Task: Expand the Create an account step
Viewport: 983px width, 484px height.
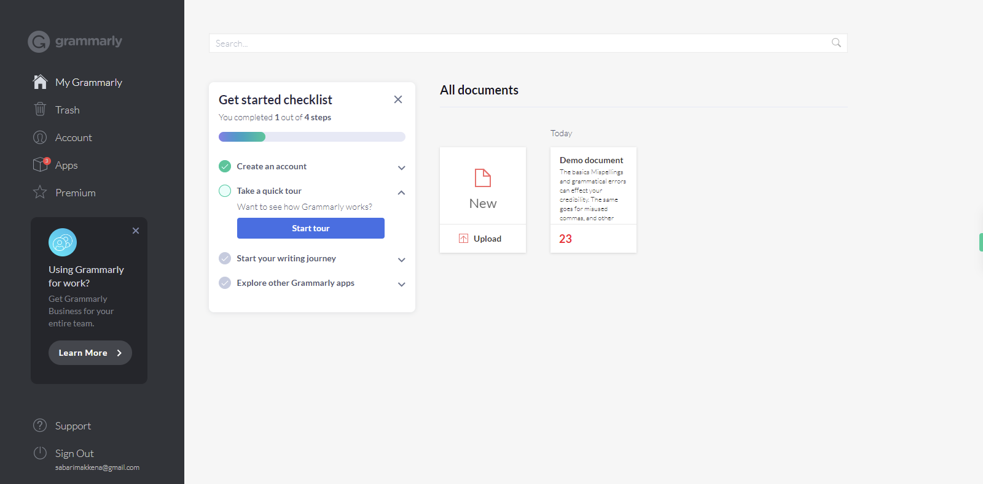Action: click(401, 167)
